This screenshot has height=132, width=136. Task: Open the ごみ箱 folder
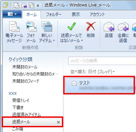[x=18, y=129]
